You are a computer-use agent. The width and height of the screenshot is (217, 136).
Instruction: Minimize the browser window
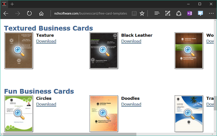pos(188,4)
